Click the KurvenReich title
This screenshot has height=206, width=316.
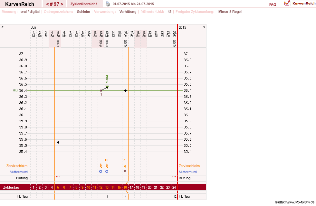pyautogui.click(x=20, y=4)
